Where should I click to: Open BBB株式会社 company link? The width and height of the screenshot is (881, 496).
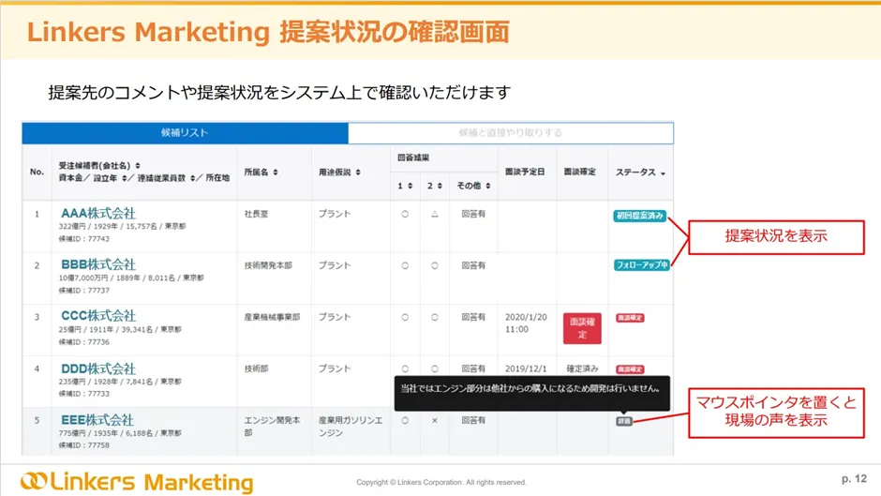[x=98, y=264]
